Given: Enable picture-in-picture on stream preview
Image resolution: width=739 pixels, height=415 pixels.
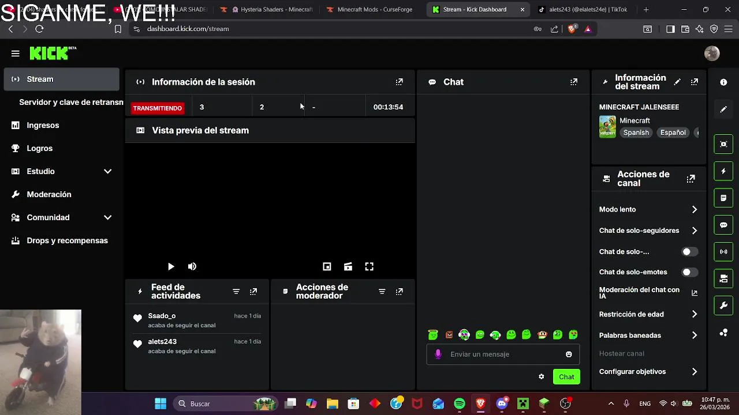Looking at the screenshot, I should (x=327, y=266).
